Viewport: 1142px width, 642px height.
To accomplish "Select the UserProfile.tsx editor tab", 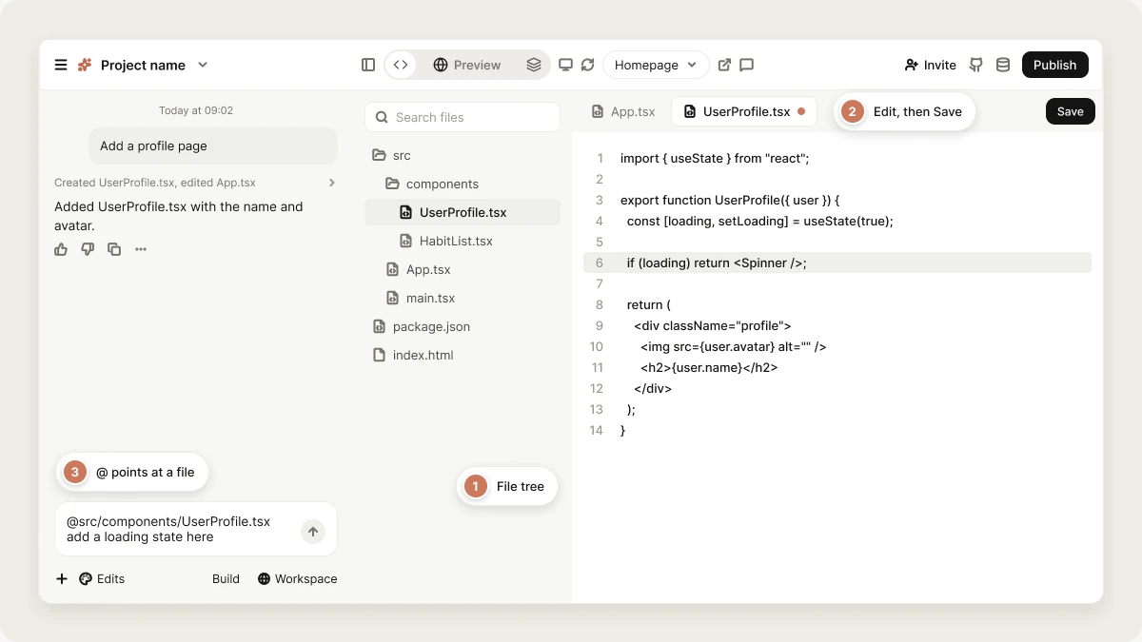I will pos(744,111).
